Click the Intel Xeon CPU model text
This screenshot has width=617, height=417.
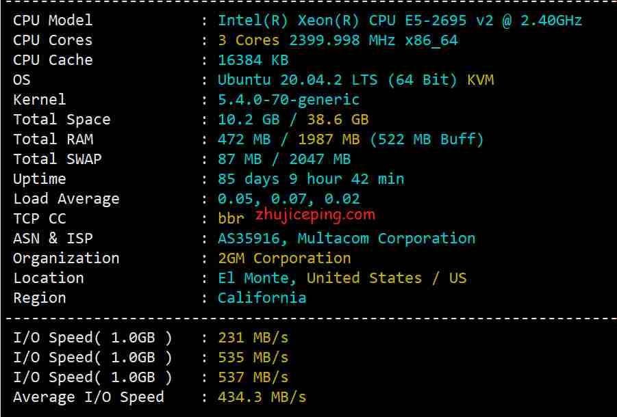400,21
